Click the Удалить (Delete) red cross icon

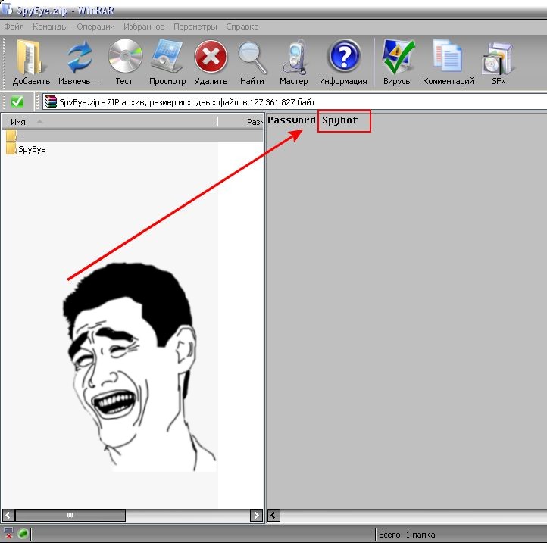pyautogui.click(x=211, y=57)
